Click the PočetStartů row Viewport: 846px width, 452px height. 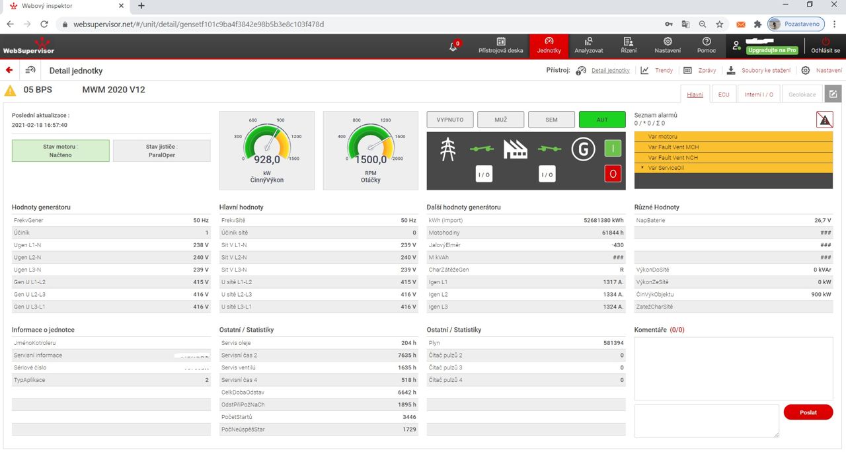click(x=319, y=417)
